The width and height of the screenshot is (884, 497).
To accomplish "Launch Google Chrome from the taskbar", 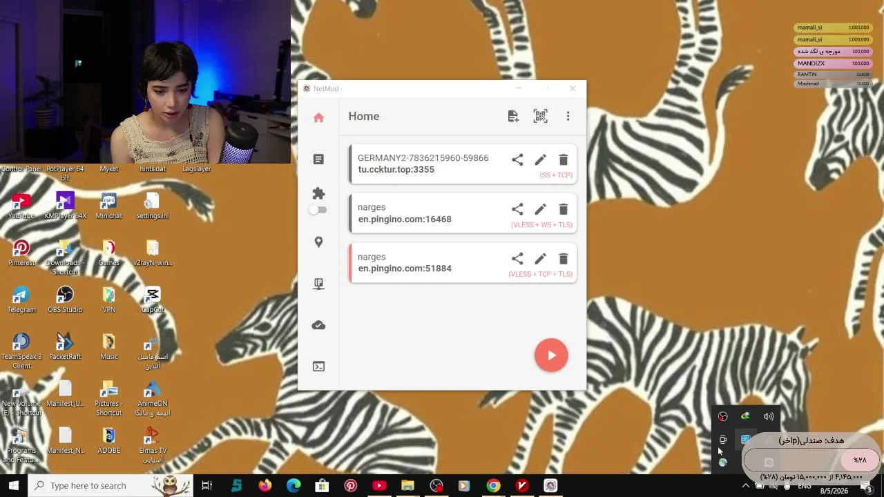I will (x=493, y=485).
